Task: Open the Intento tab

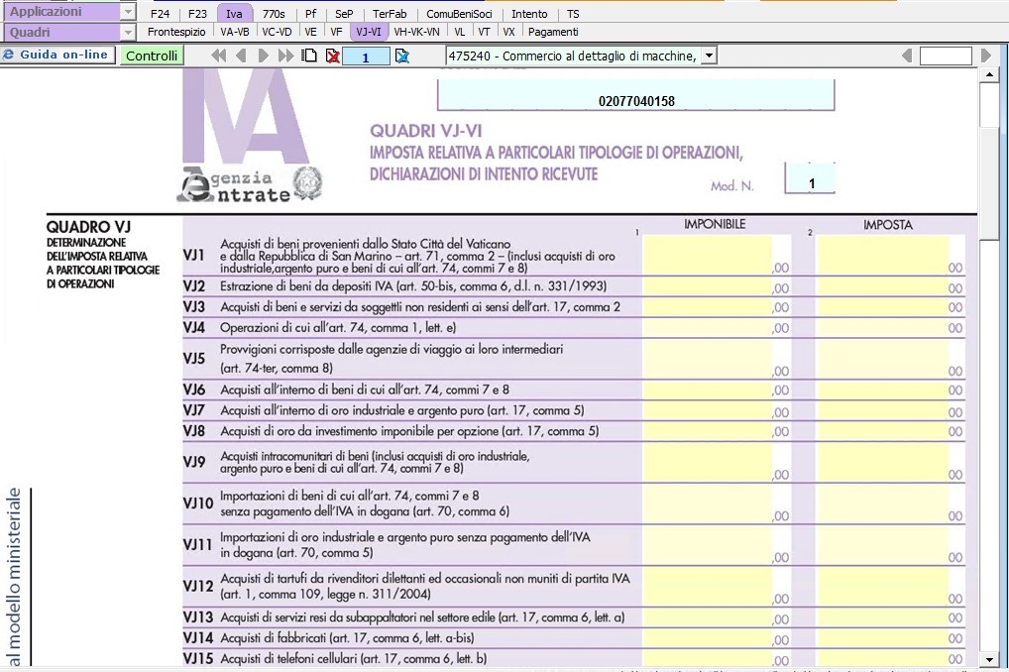Action: coord(529,14)
